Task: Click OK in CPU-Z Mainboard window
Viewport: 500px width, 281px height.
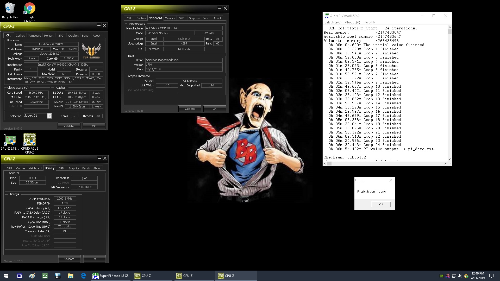Action: point(215,109)
